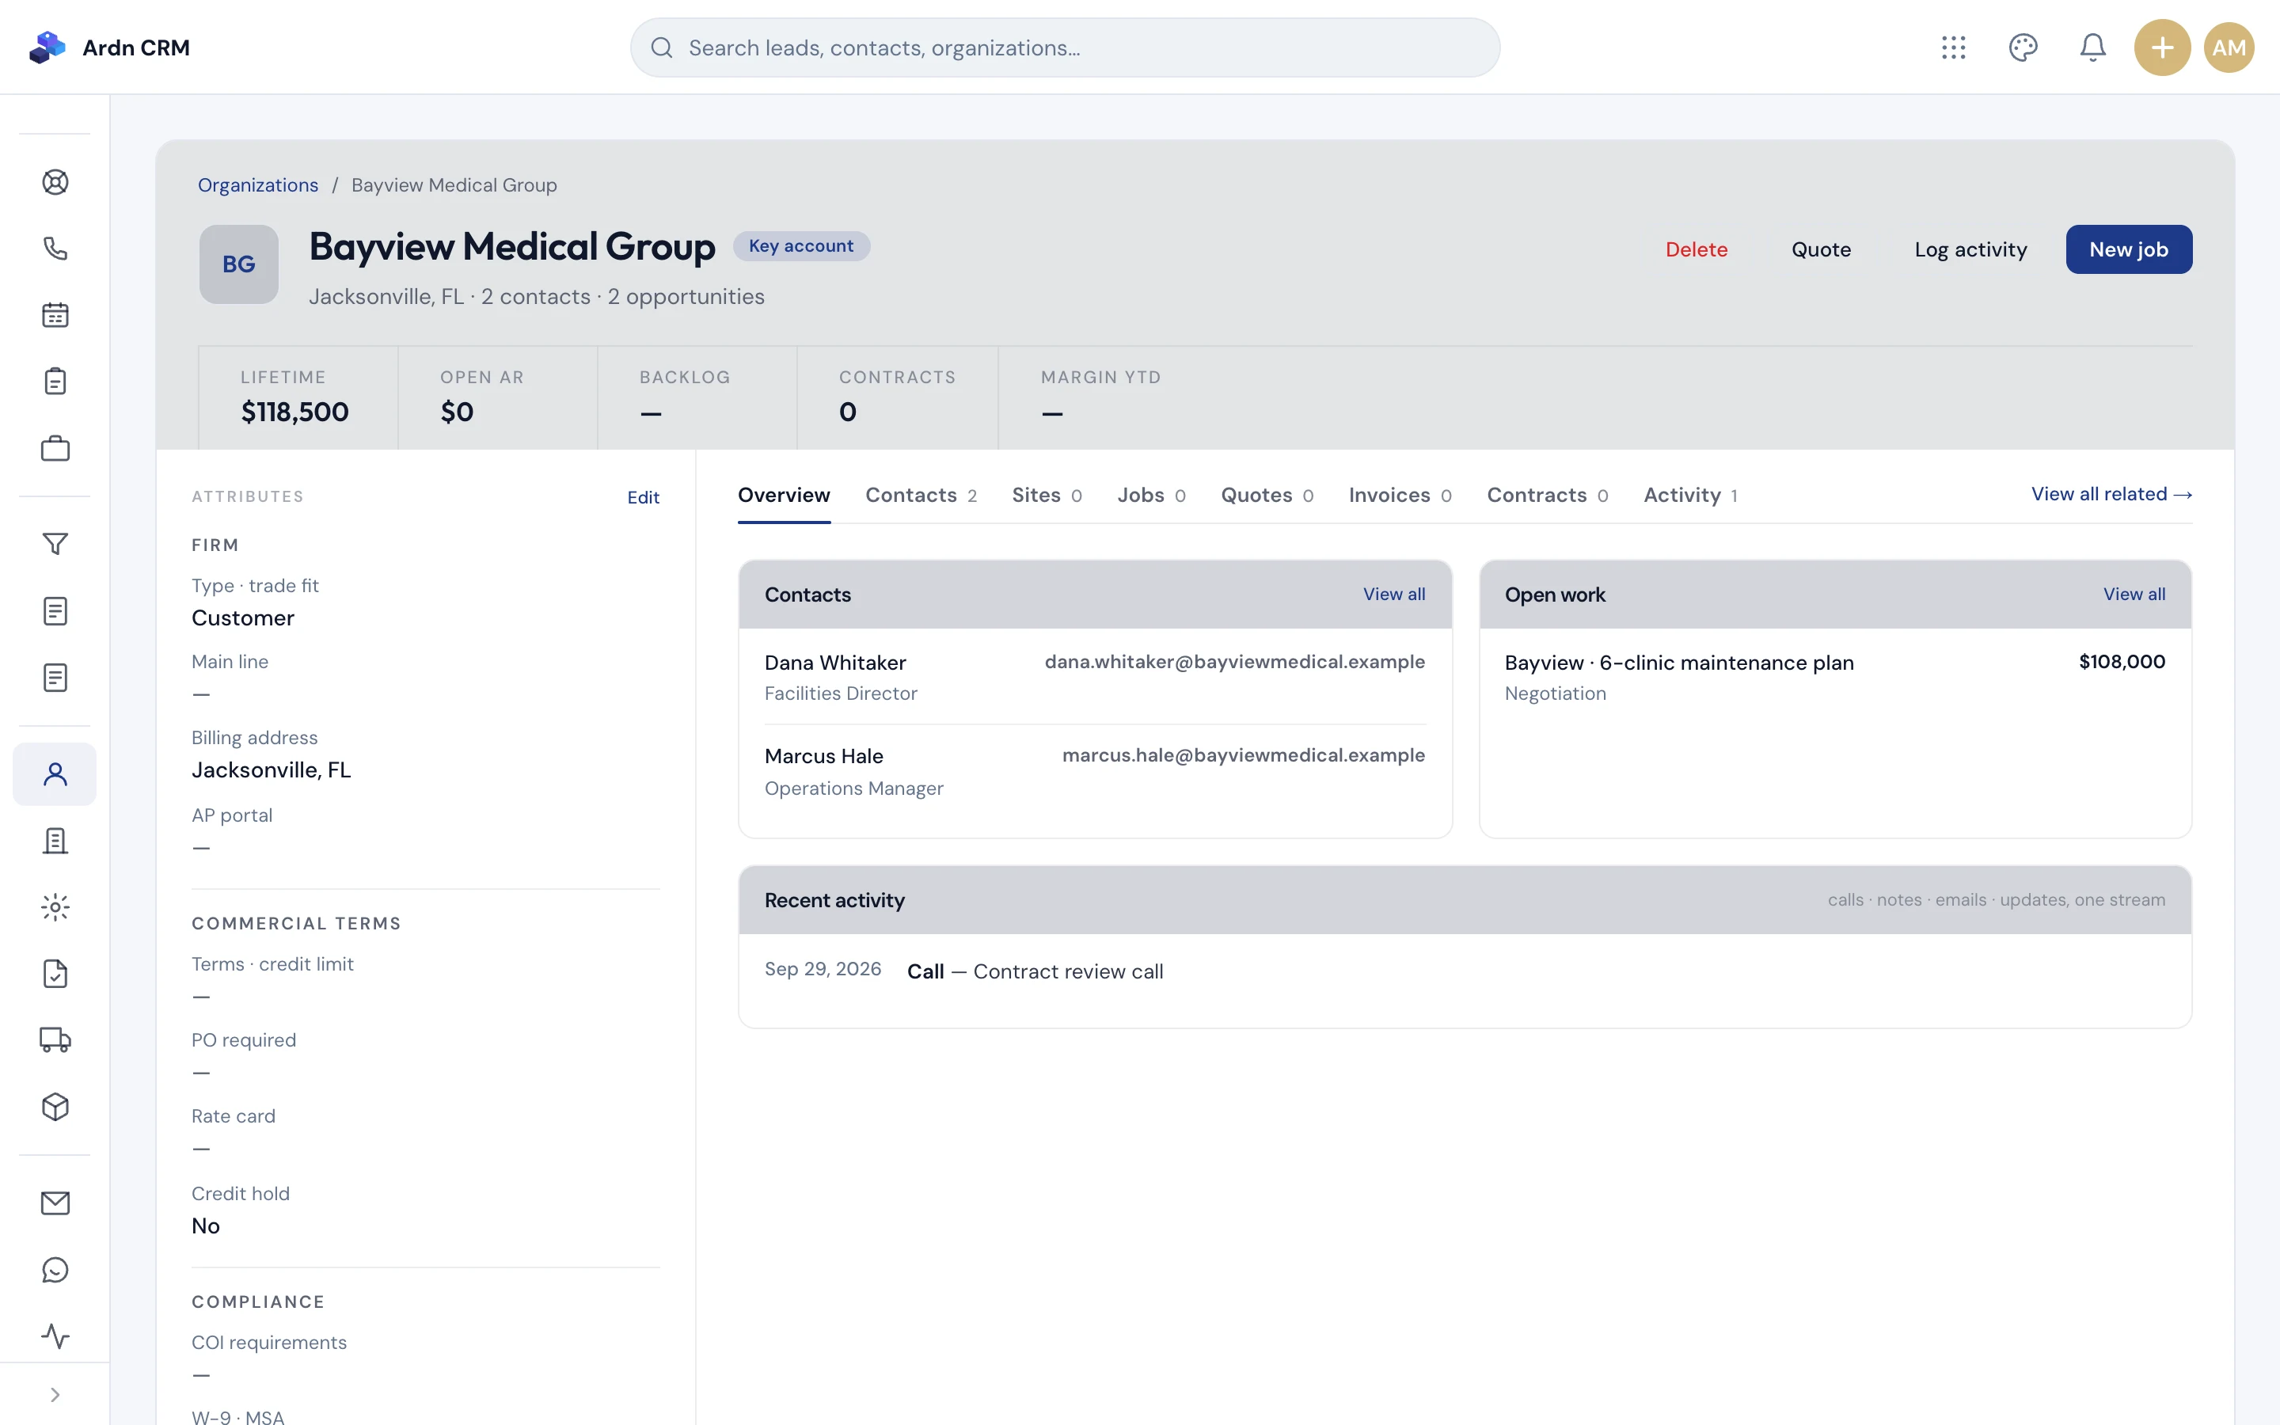Open Bayview 6-clinic maintenance plan opportunity
Viewport: 2280px width, 1425px height.
pos(1834,677)
